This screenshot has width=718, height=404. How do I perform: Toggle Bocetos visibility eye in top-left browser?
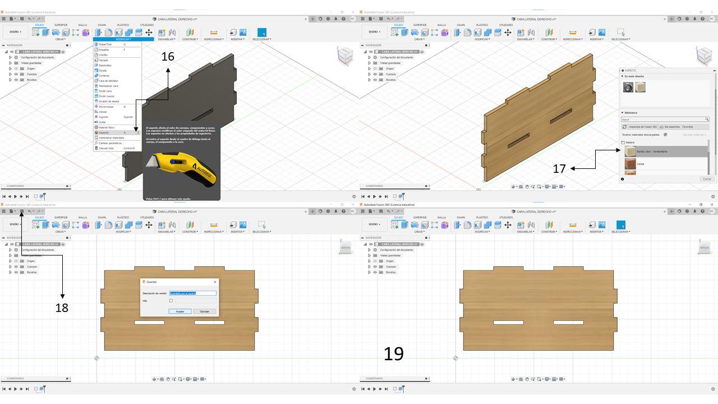16,80
